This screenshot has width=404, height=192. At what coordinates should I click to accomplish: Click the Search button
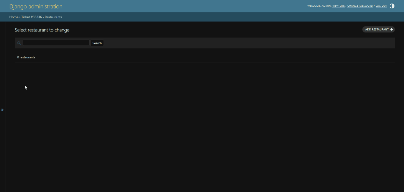(x=97, y=43)
